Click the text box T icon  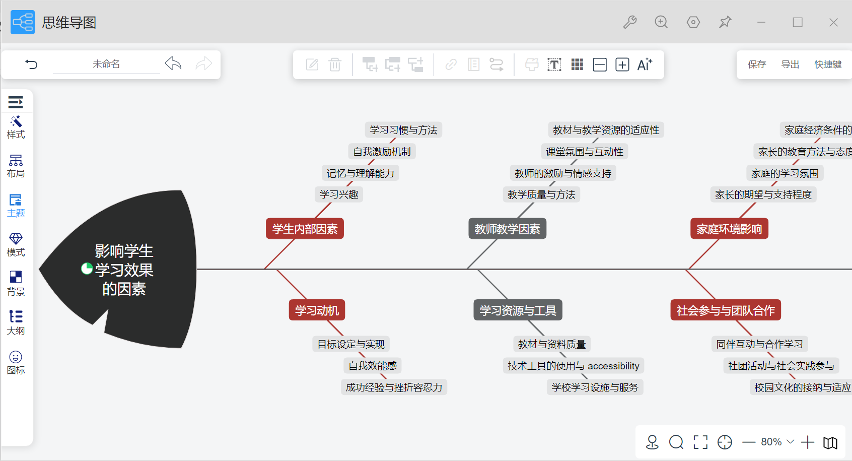pos(554,64)
